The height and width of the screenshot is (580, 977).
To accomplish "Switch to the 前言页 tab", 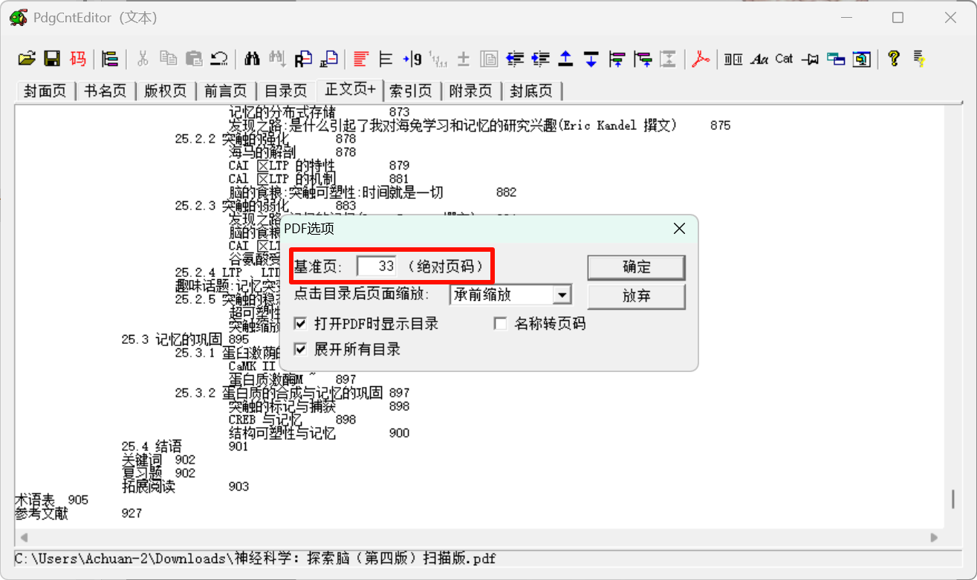I will click(x=225, y=91).
